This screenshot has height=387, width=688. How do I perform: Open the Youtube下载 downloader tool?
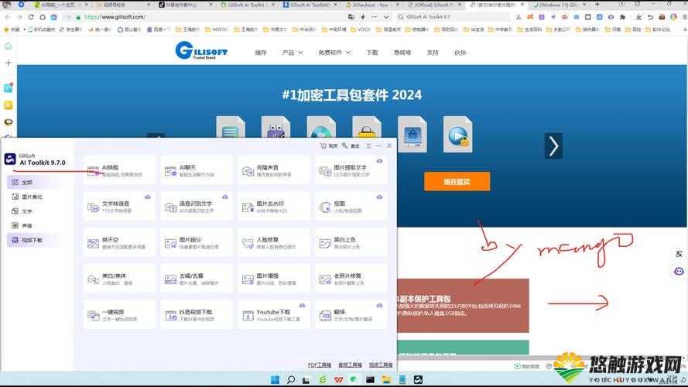pos(273,314)
